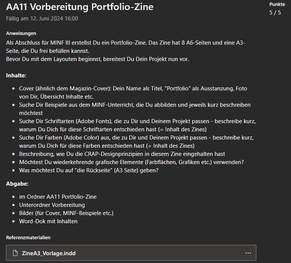The image size is (291, 263).
Task: Click the Anweisungen section heading
Action: pyautogui.click(x=21, y=33)
